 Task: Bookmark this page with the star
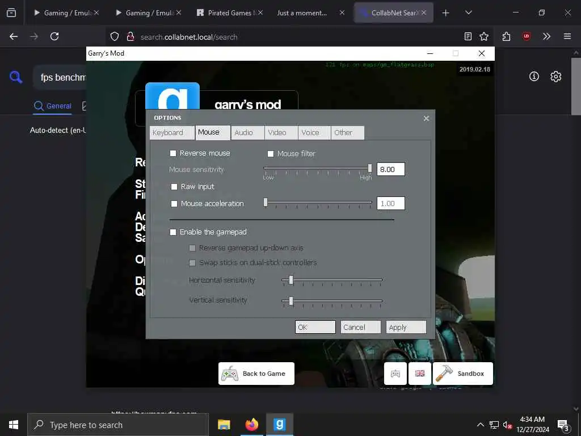[x=484, y=36]
